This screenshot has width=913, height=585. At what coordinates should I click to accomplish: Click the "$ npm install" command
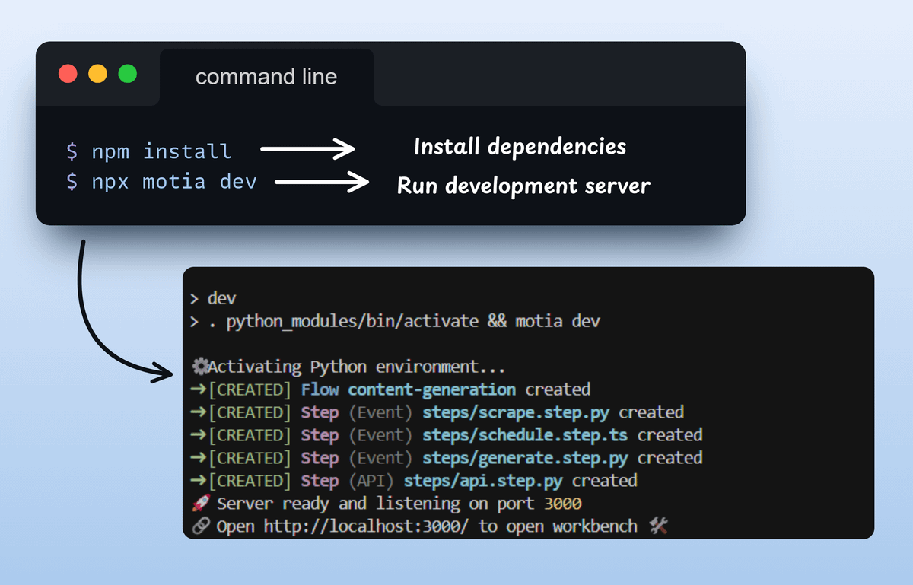(x=148, y=151)
